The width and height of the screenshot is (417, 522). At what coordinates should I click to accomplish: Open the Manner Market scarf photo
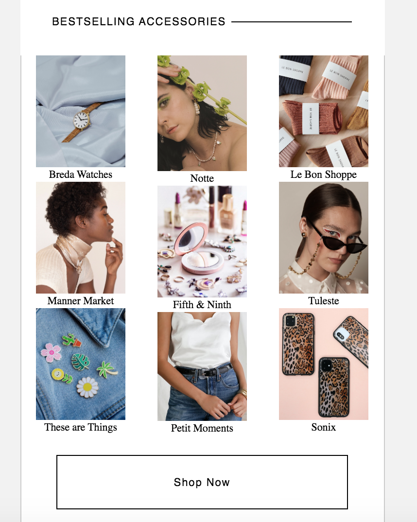[x=81, y=238]
